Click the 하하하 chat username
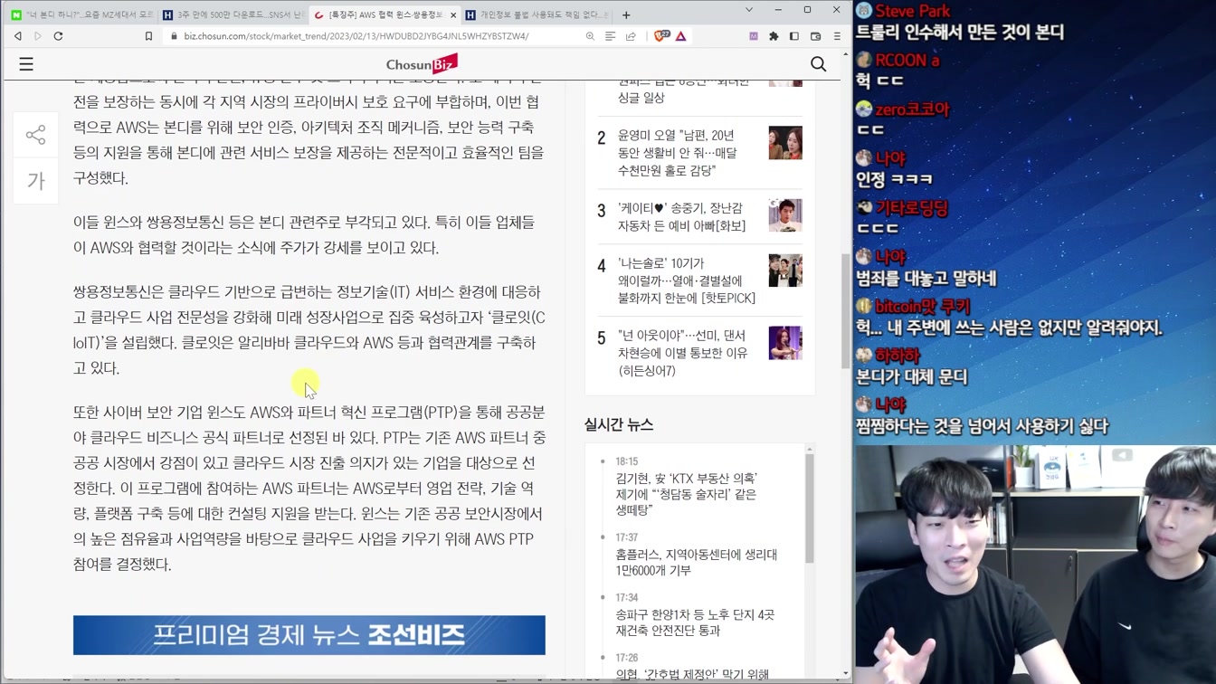The width and height of the screenshot is (1216, 684). pyautogui.click(x=898, y=356)
